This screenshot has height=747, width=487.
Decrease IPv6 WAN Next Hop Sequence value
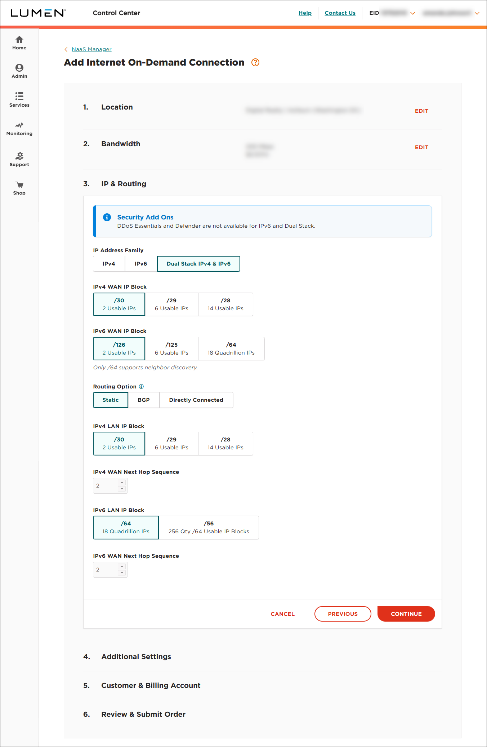tap(122, 573)
